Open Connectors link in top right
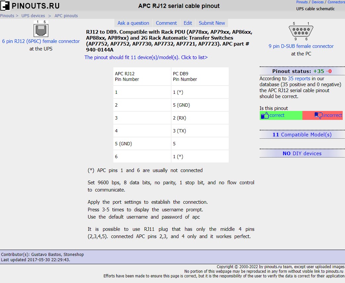 336,2
